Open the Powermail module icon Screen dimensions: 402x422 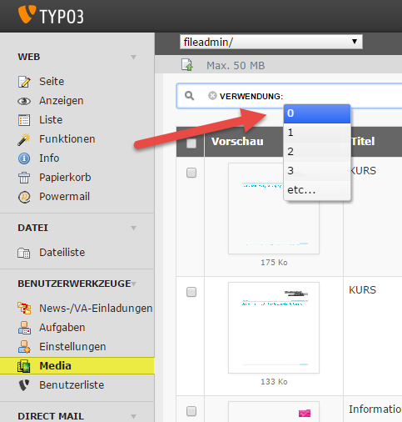[x=24, y=197]
